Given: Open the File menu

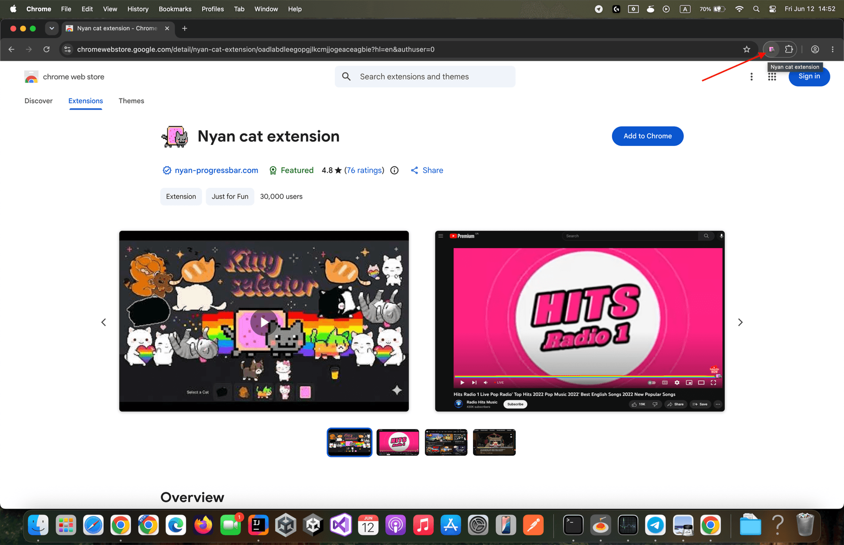Looking at the screenshot, I should [66, 9].
